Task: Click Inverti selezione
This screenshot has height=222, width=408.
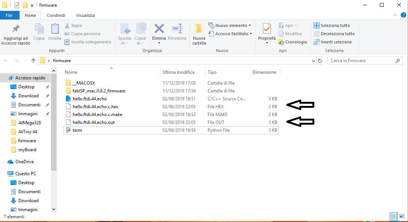Action: tap(333, 42)
